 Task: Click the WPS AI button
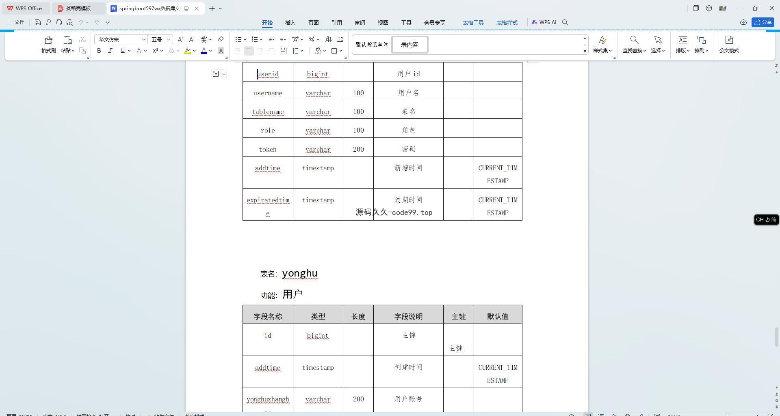tap(544, 22)
